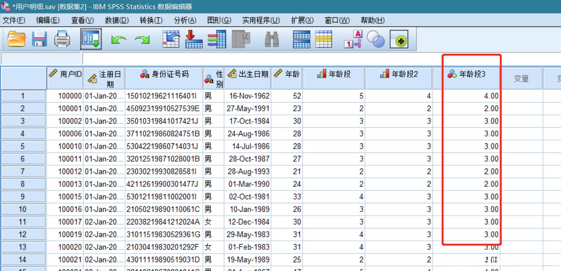Click the cell reference box above row numbers
Viewport: 561px width, 271px height.
(x=41, y=58)
